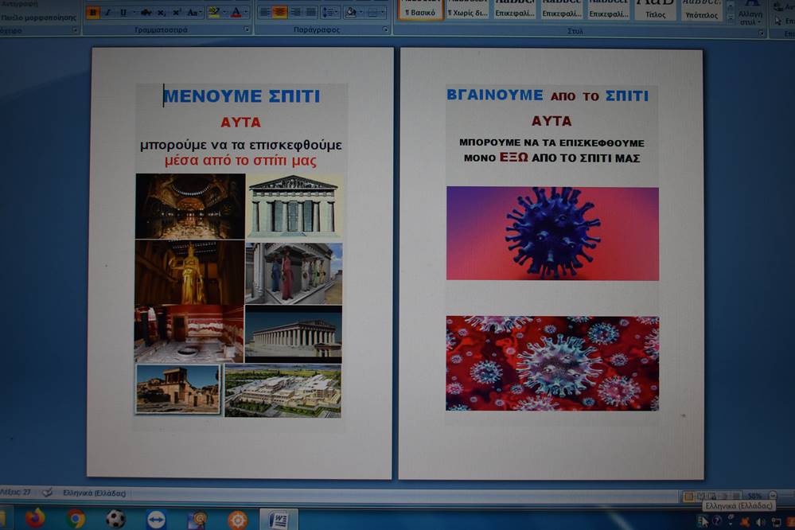Open Firefox from the taskbar

click(x=35, y=519)
